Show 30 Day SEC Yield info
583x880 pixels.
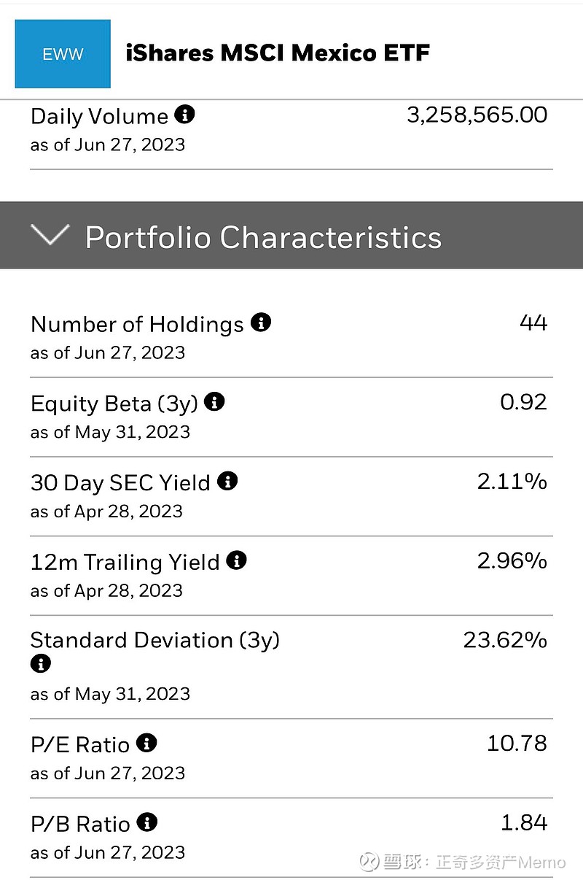click(x=227, y=481)
